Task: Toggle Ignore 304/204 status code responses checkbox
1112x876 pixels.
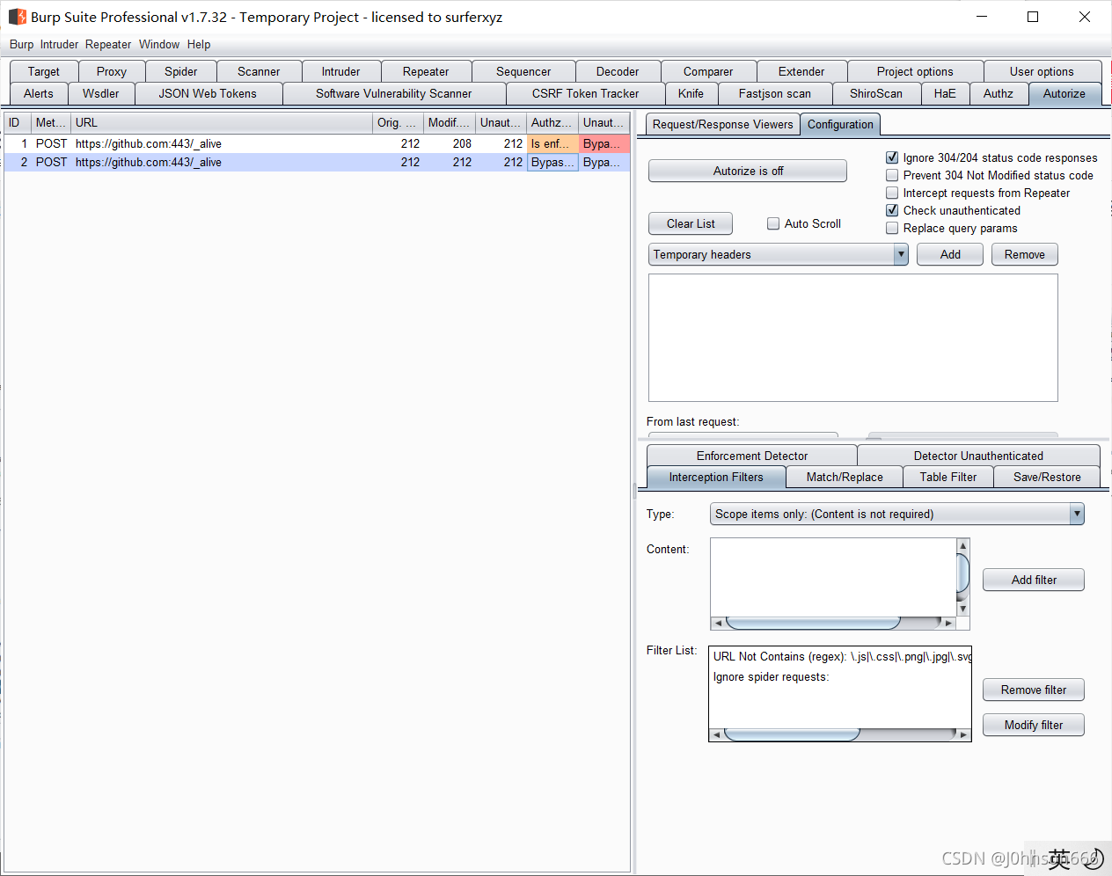Action: click(892, 157)
